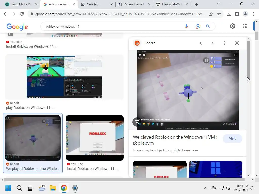Open the notification bell

252,188
